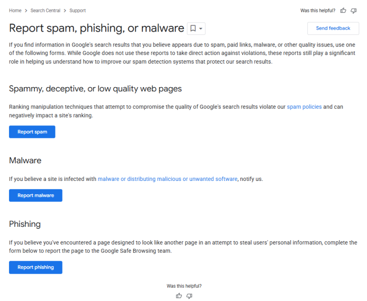The height and width of the screenshot is (301, 367).
Task: Go to the Home breadcrumb
Action: (x=15, y=11)
